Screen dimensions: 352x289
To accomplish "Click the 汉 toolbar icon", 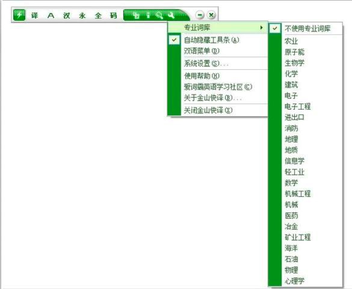I will point(67,15).
